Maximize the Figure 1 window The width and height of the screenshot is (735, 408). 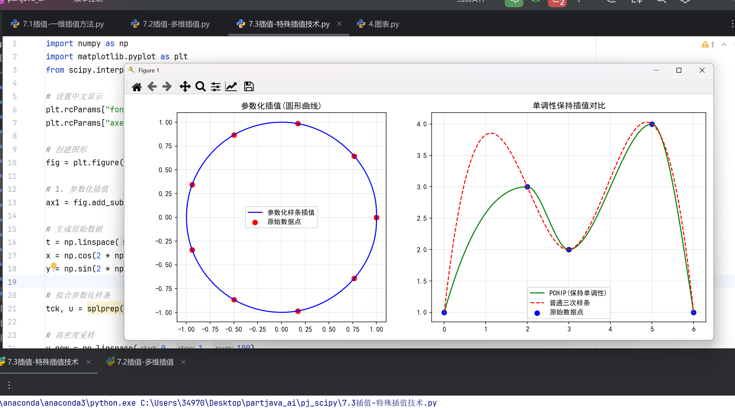[679, 70]
